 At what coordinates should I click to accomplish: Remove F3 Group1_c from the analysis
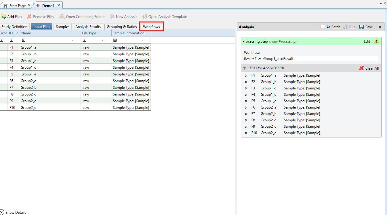pos(246,88)
